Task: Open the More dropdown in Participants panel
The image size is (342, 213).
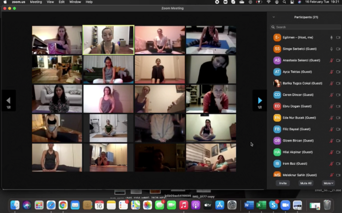Action: tap(328, 183)
